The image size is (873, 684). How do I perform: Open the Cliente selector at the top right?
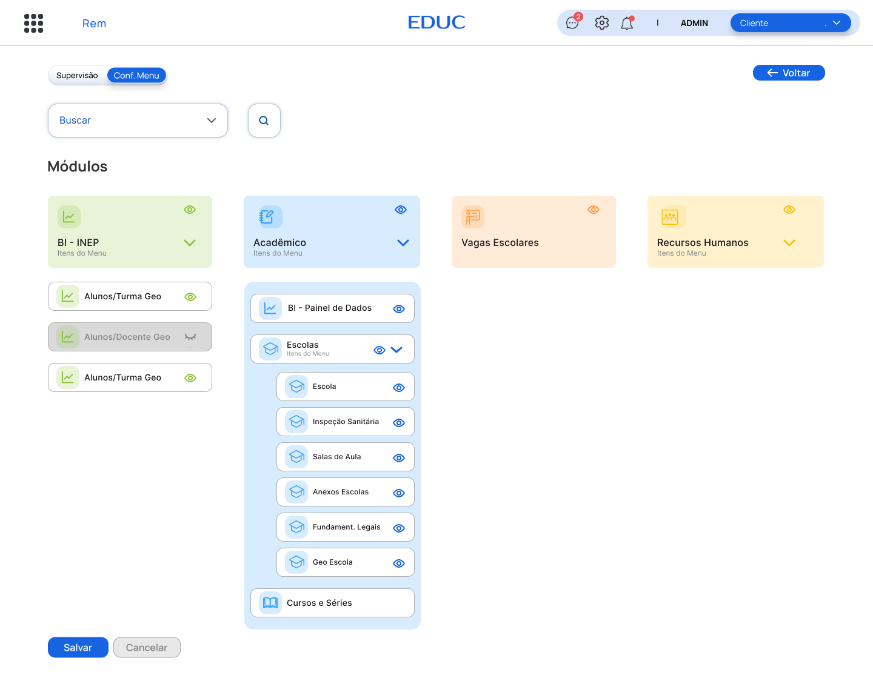click(x=791, y=22)
